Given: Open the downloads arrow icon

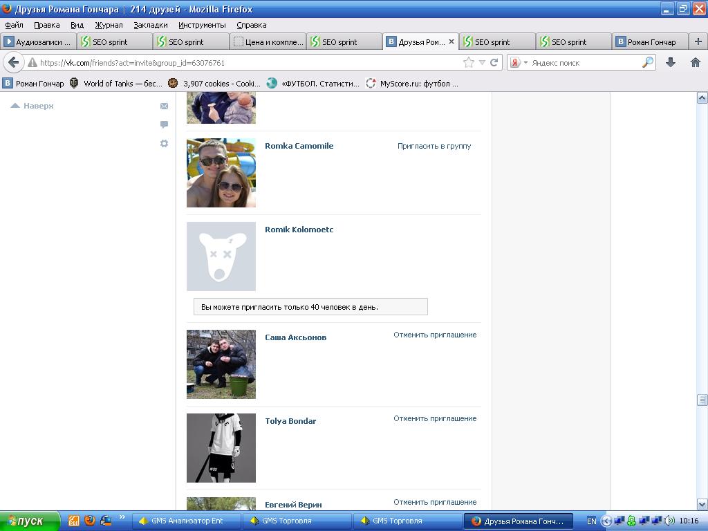Looking at the screenshot, I should [x=671, y=62].
